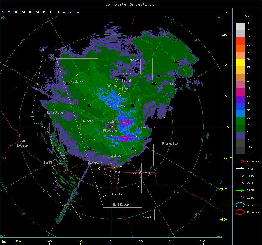Click white plus marker east of ThreeHills
This screenshot has height=245, width=262.
(x=164, y=117)
